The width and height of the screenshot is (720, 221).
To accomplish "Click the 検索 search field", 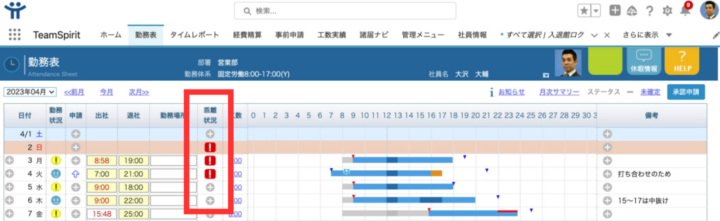I will [x=345, y=11].
